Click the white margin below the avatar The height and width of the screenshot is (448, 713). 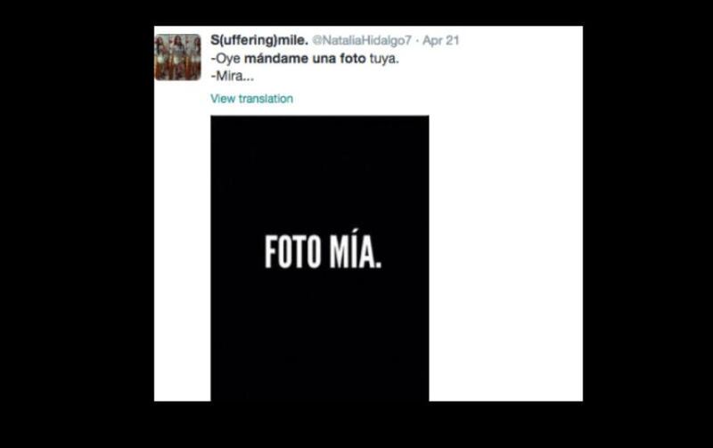182,240
